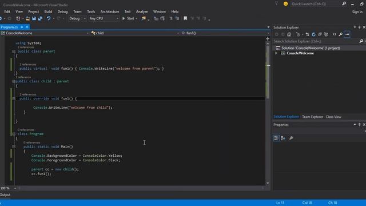This screenshot has height=206, width=366.
Task: Select the Solution 'ConsoleWelcome' root node
Action: (x=311, y=48)
